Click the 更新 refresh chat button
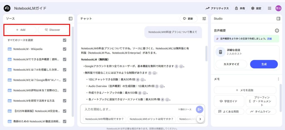Image resolution: width=285 pixels, height=130 pixels. [x=188, y=19]
